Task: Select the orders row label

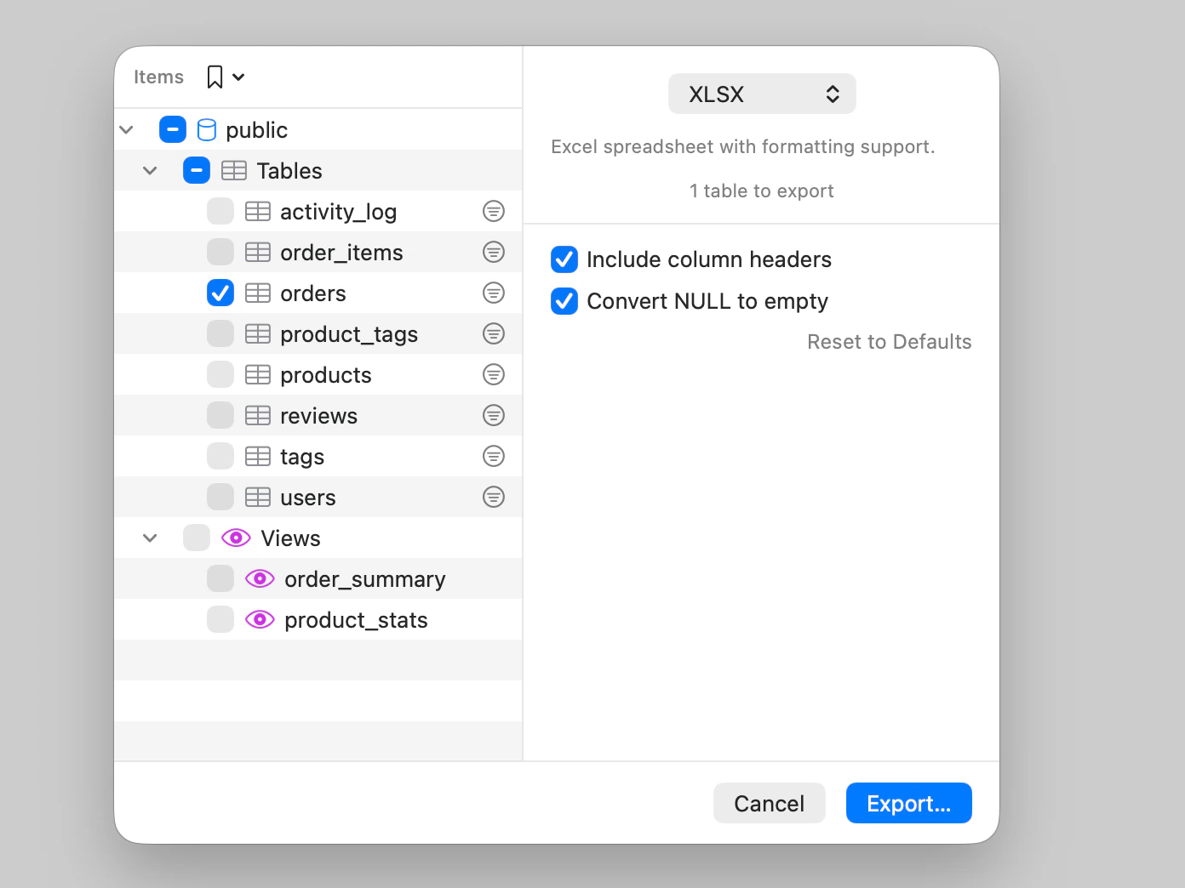Action: pyautogui.click(x=312, y=293)
